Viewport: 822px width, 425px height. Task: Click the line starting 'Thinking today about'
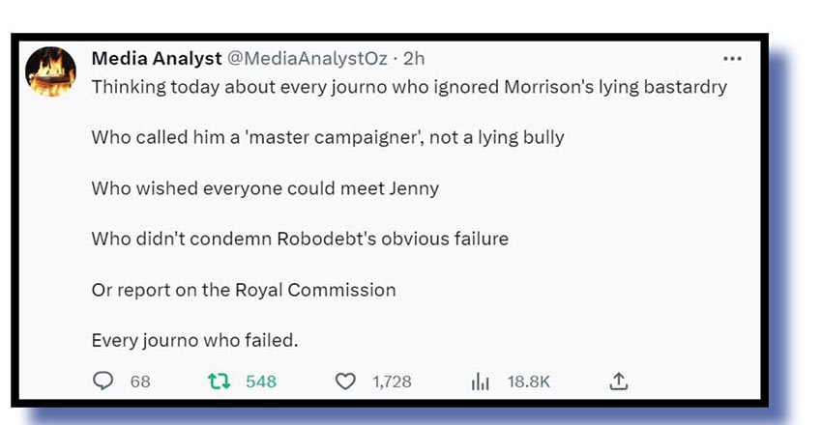tap(408, 87)
